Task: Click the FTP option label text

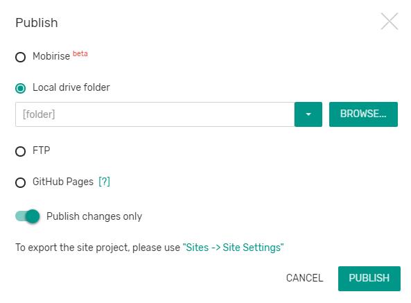Action: coord(41,150)
